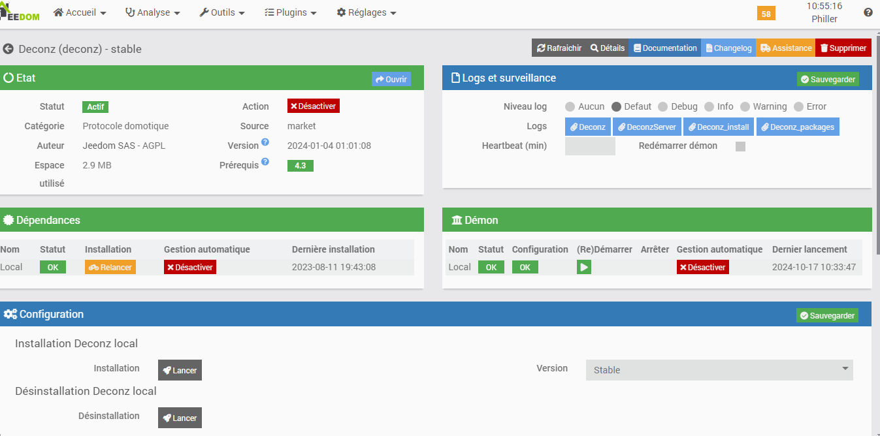The image size is (880, 436).
Task: Open the Deconz log
Action: point(588,127)
